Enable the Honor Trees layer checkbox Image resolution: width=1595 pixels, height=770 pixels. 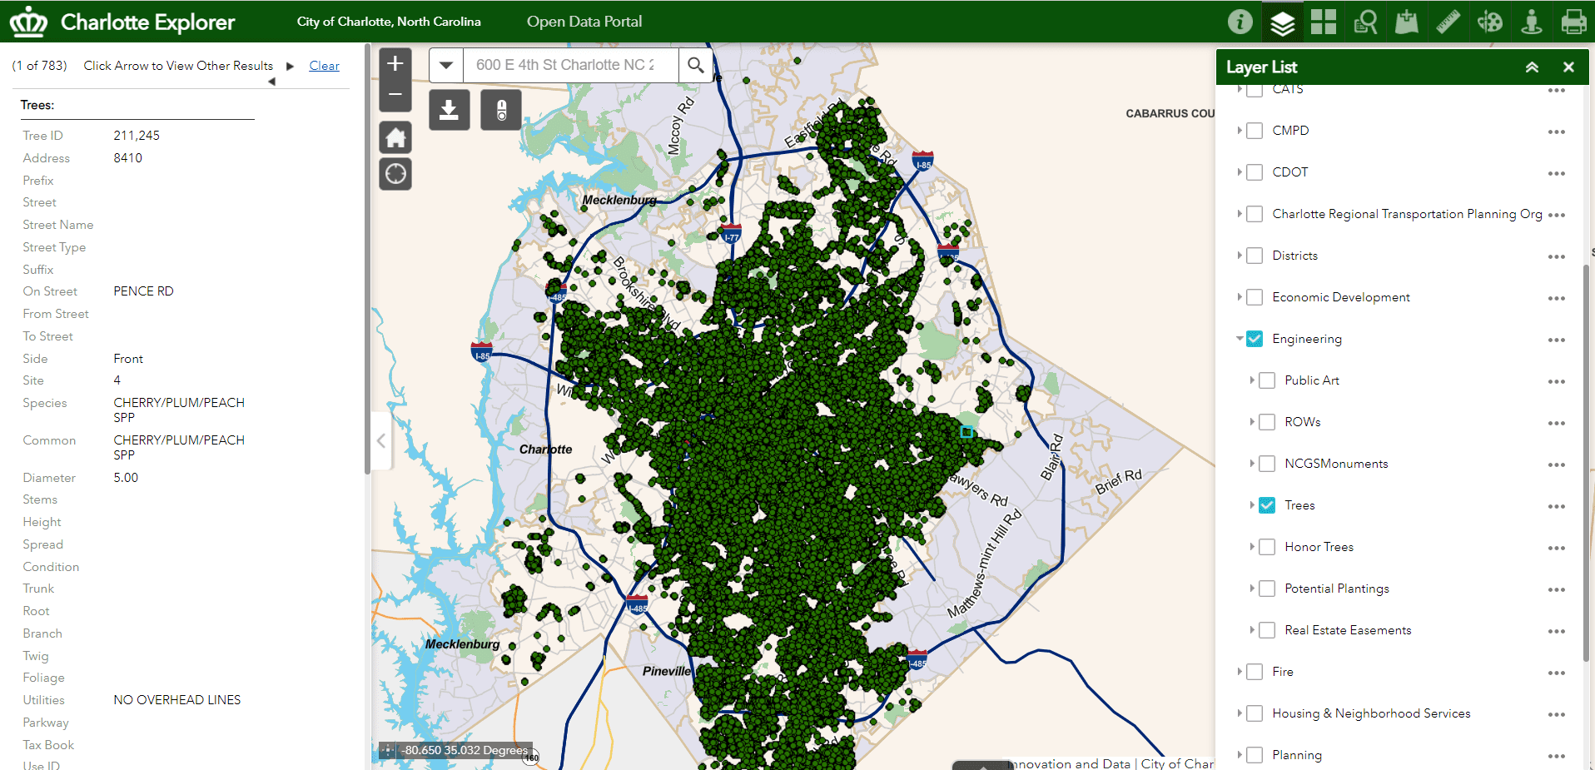1267,547
